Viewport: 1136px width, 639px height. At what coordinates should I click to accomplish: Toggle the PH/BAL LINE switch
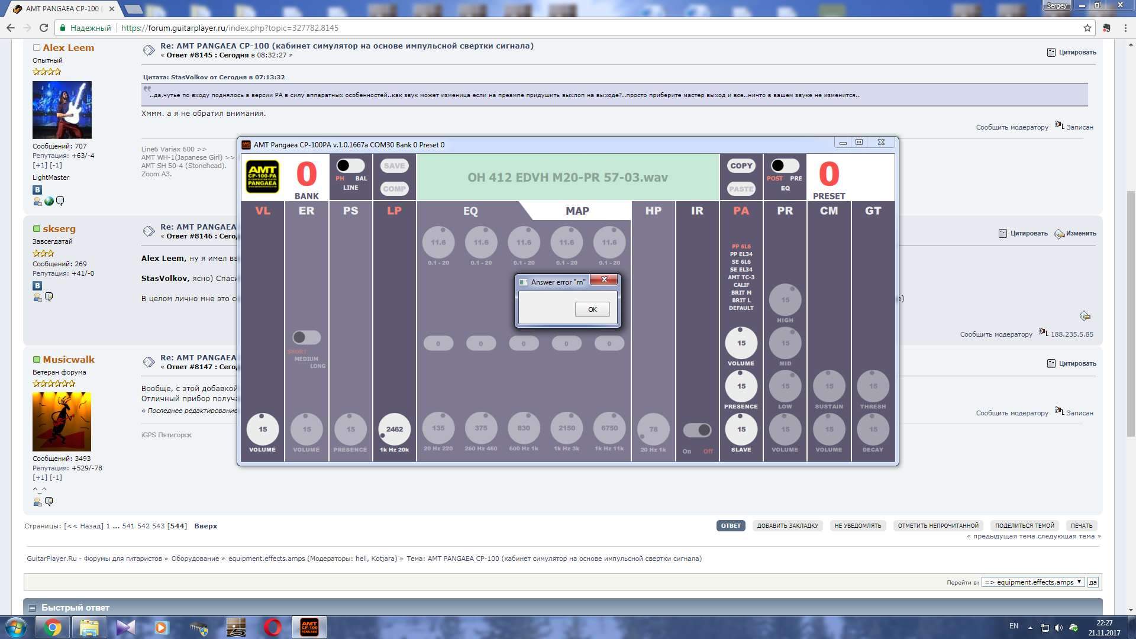[x=350, y=166]
